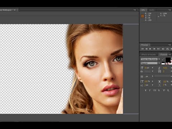Click the no fill color icon
Viewport: 172px width, 129px height.
[166, 64]
